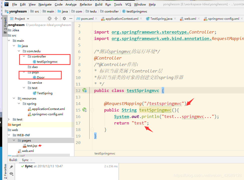This screenshot has height=180, width=244.
Task: Collapse the spring folder chevron
Action: point(19,103)
